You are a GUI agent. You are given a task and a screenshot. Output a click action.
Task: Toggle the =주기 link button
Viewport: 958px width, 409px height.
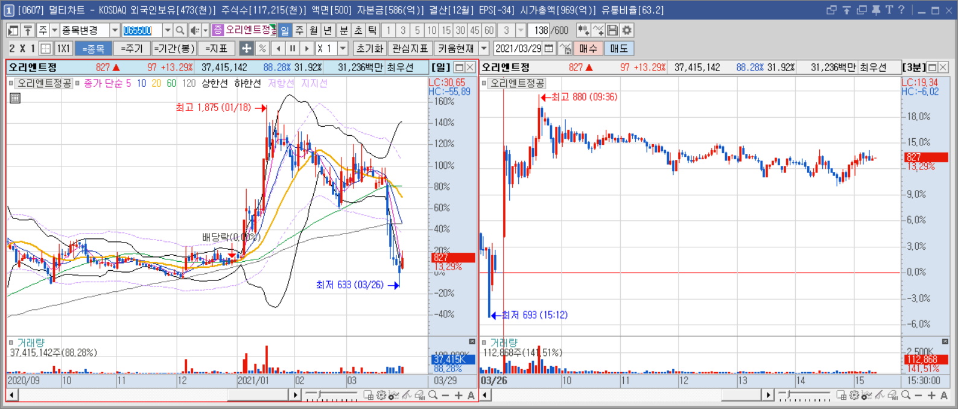pyautogui.click(x=132, y=48)
